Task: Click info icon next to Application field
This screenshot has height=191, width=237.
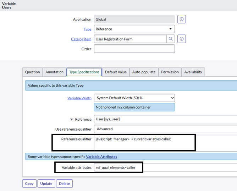Action: tap(182, 19)
